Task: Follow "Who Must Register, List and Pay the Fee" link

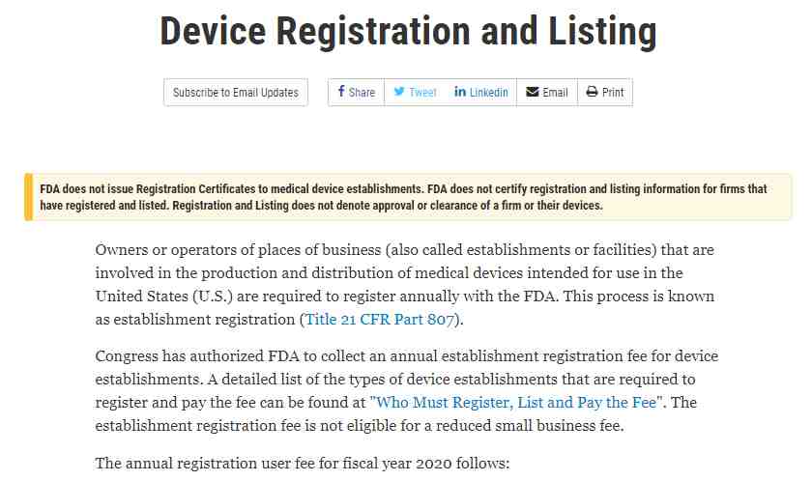Action: click(x=513, y=402)
